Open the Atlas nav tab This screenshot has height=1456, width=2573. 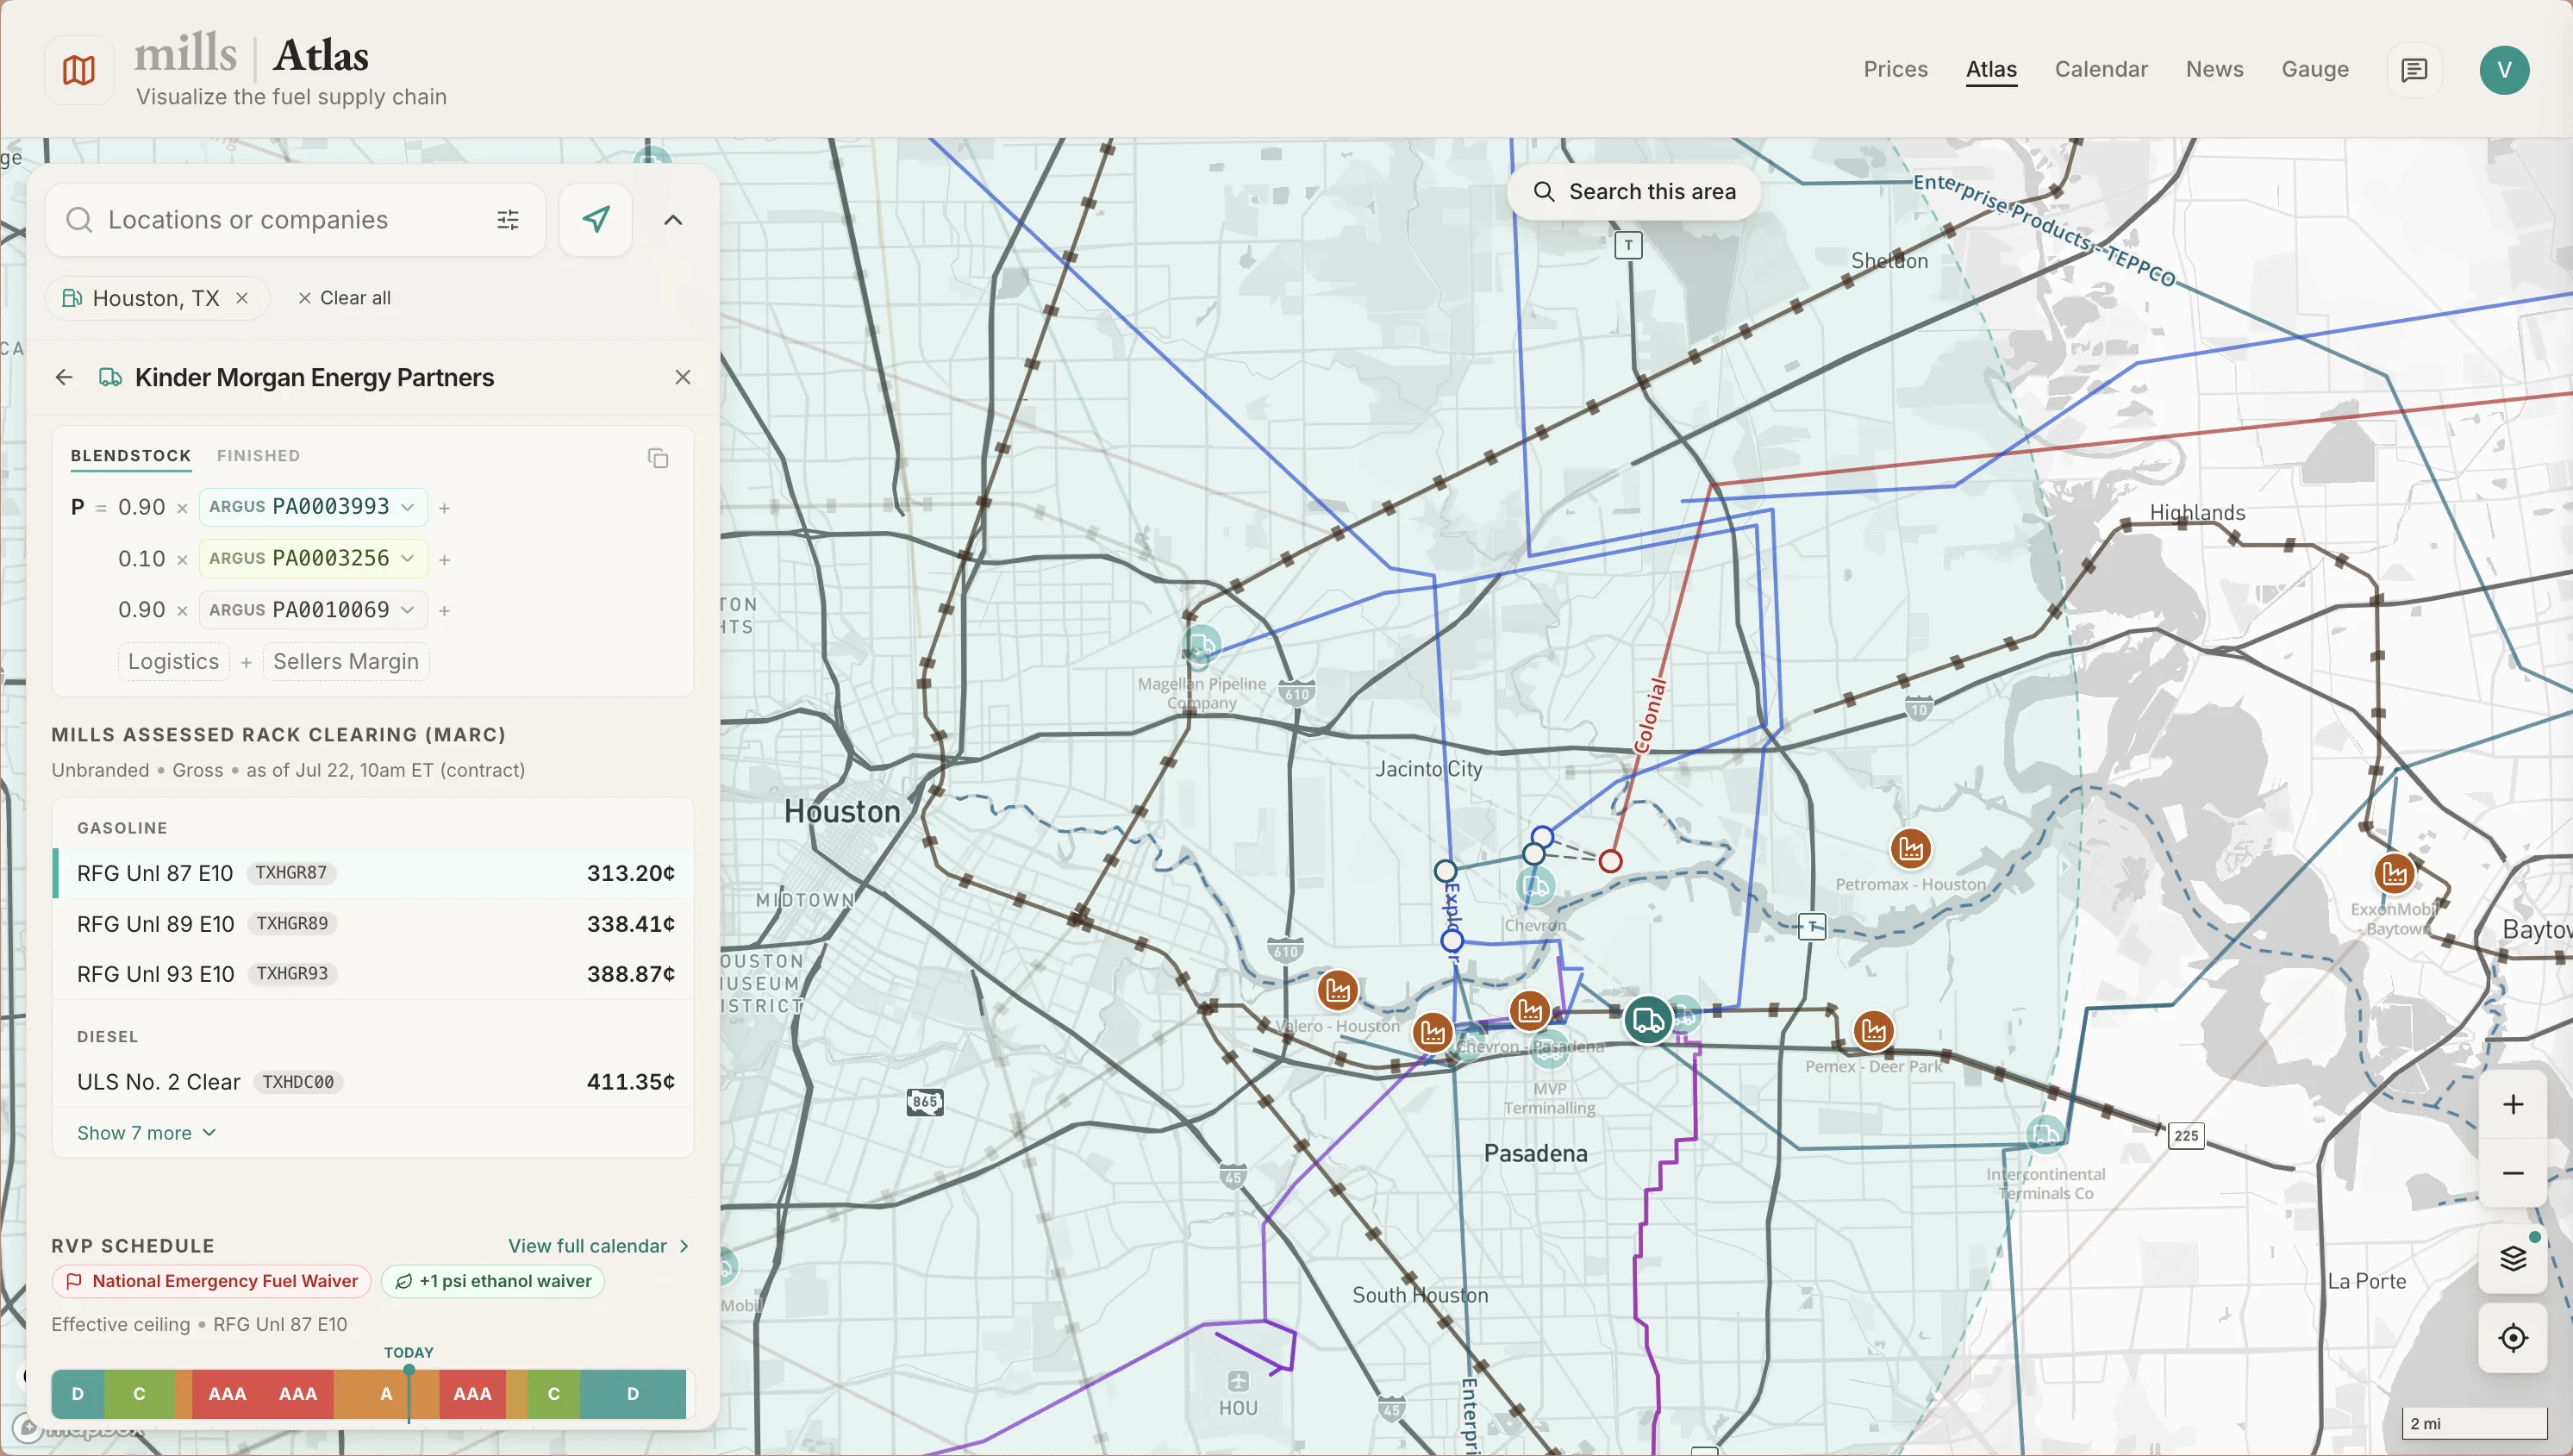[1991, 69]
